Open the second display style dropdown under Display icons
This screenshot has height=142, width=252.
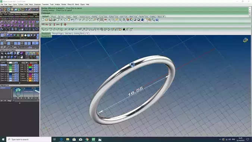pyautogui.click(x=28, y=38)
